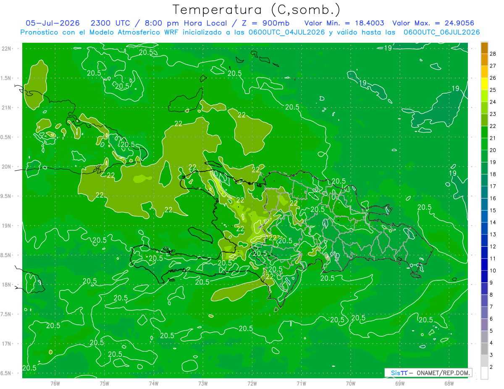Image resolution: width=504 pixels, height=389 pixels.
Task: Click the title 'Temperatura (C,somb.)'
Action: click(x=257, y=10)
